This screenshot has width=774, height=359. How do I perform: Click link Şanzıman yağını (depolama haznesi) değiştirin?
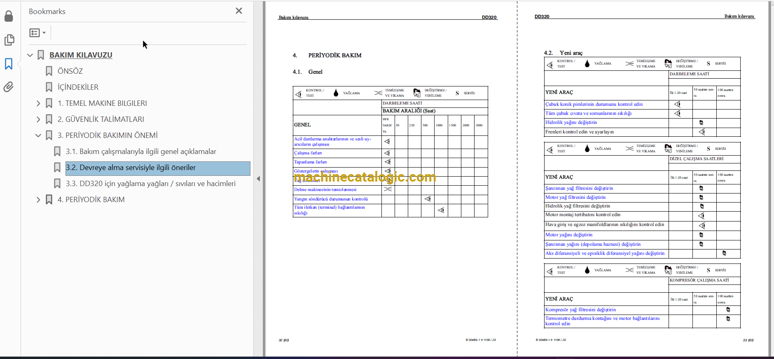click(x=593, y=245)
